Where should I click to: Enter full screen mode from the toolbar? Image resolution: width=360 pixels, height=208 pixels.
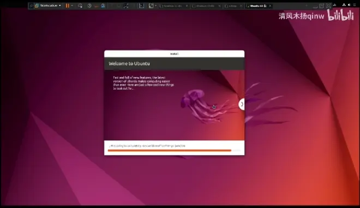click(x=126, y=6)
